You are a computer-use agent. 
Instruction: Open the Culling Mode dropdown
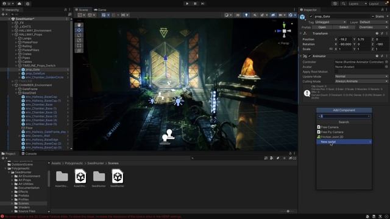coord(361,82)
